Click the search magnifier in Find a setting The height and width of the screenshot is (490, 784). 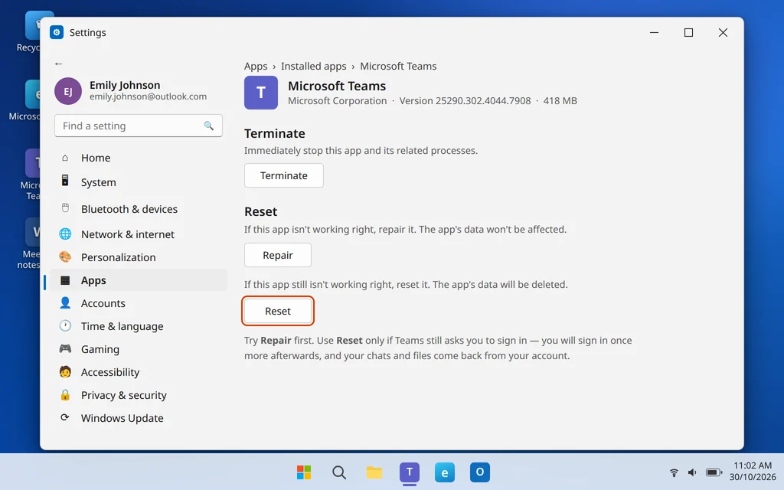tap(208, 126)
